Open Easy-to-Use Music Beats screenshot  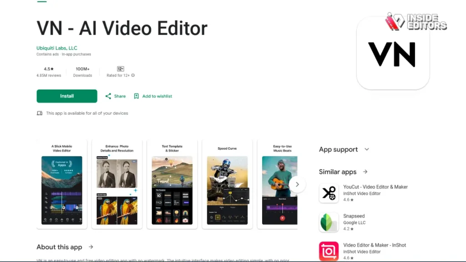pos(278,184)
